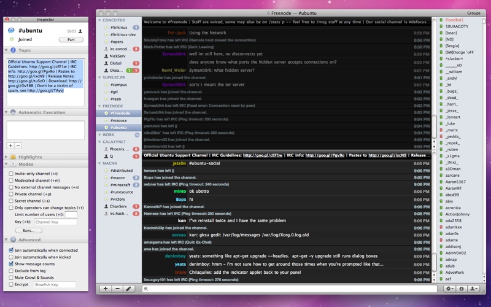This screenshot has width=491, height=307.
Task: Click the red badge on Phoenix… query
Action: point(136,149)
